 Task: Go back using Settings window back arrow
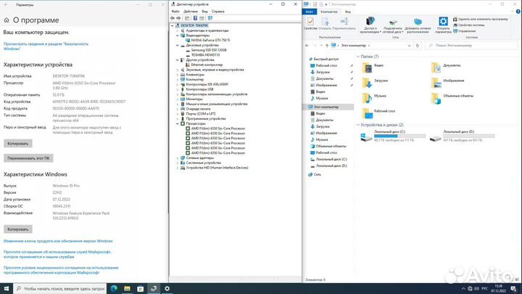click(x=6, y=4)
